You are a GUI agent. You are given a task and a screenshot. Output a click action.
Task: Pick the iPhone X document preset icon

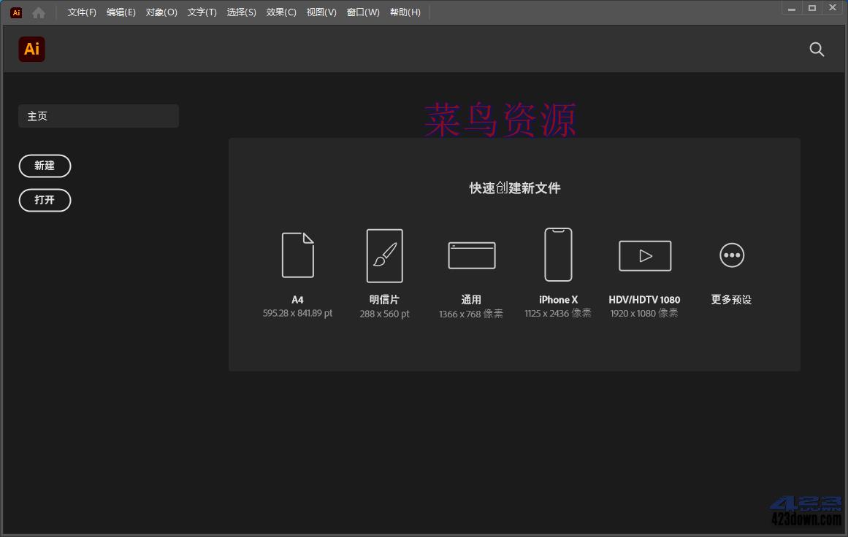pyautogui.click(x=558, y=255)
